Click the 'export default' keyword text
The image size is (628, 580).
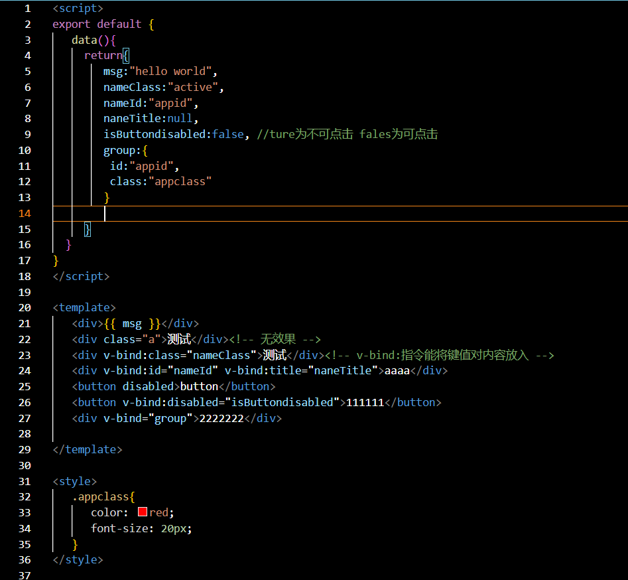pyautogui.click(x=97, y=24)
